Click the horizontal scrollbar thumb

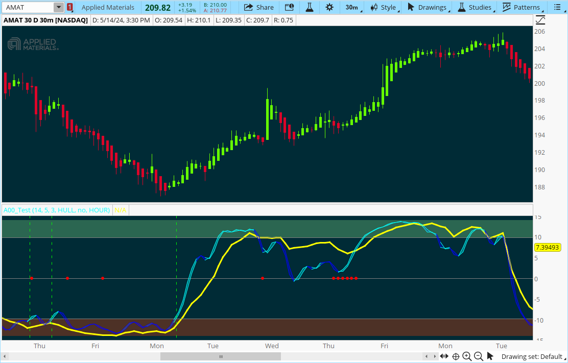pyautogui.click(x=221, y=356)
